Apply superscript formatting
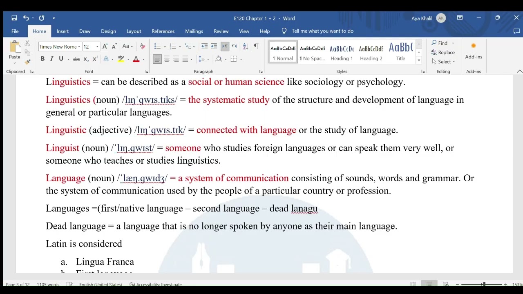 [95, 59]
